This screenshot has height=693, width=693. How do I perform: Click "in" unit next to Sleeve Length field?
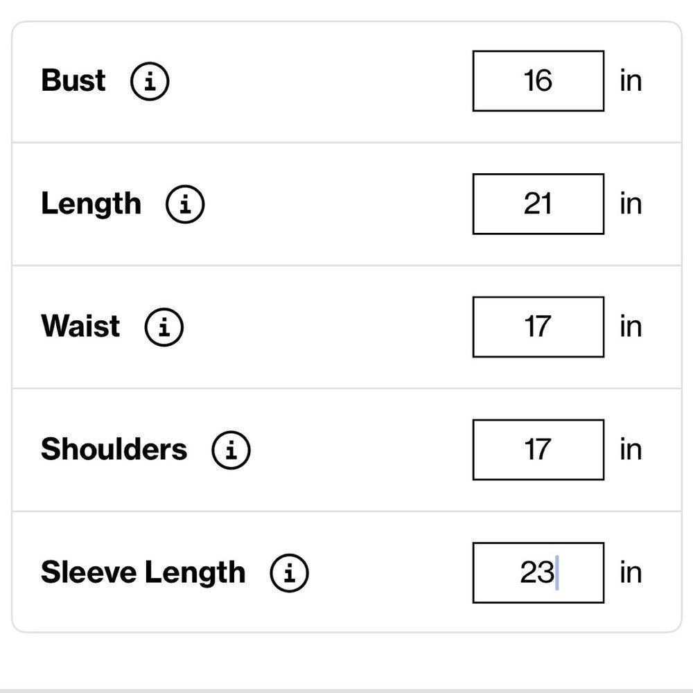[631, 573]
